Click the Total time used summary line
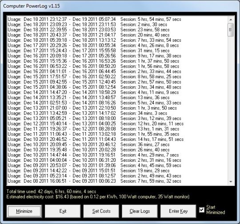 point(51,192)
